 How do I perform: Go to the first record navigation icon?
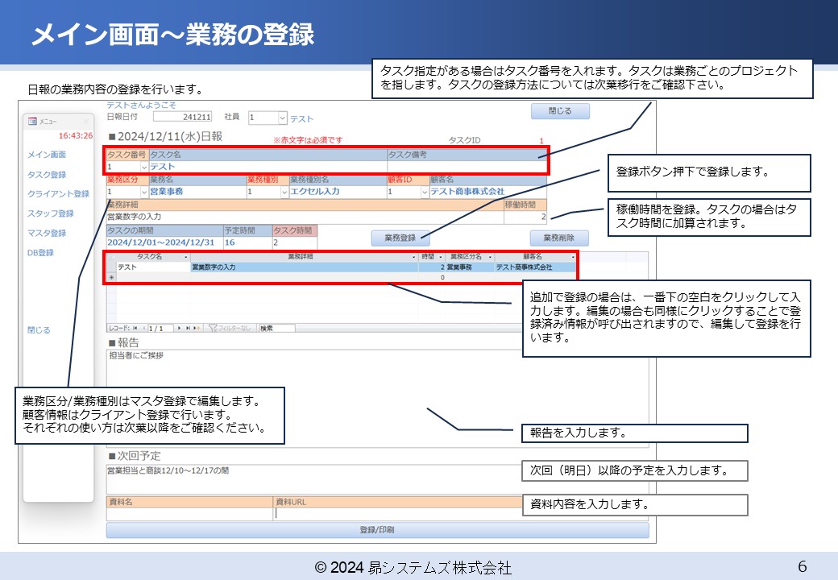click(x=135, y=327)
